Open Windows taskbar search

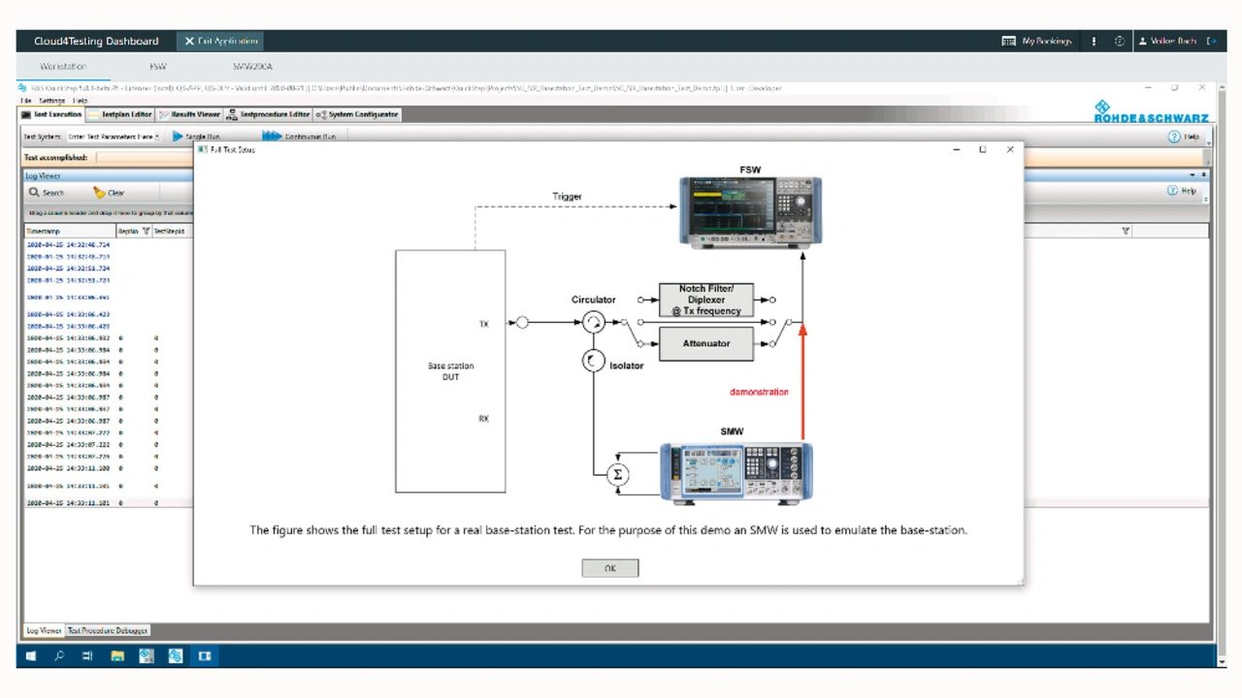coord(59,656)
